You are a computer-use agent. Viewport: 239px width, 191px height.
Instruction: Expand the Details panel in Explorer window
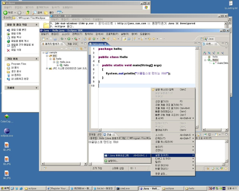pos(37,88)
